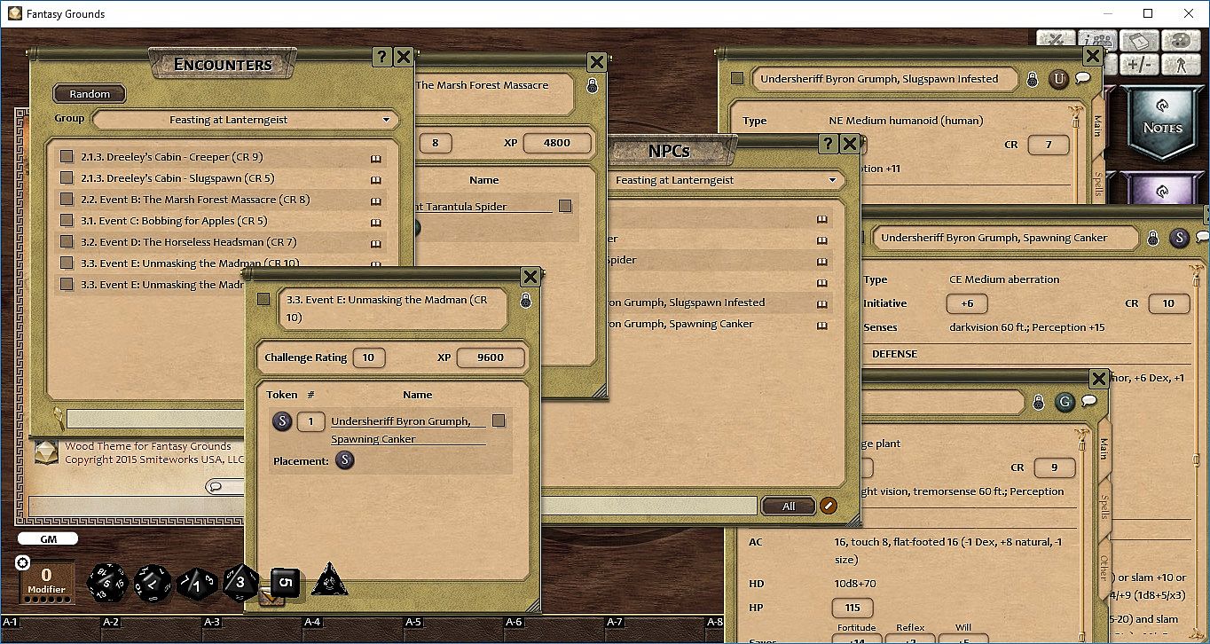Click the Challenge Rating field showing 10
The height and width of the screenshot is (644, 1210).
369,357
